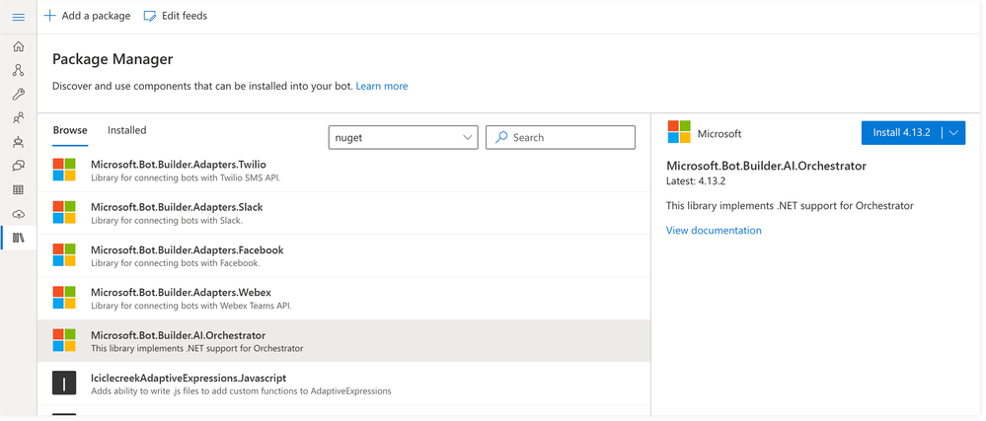The height and width of the screenshot is (421, 986).
Task: Open the hamburger navigation menu
Action: [x=18, y=17]
